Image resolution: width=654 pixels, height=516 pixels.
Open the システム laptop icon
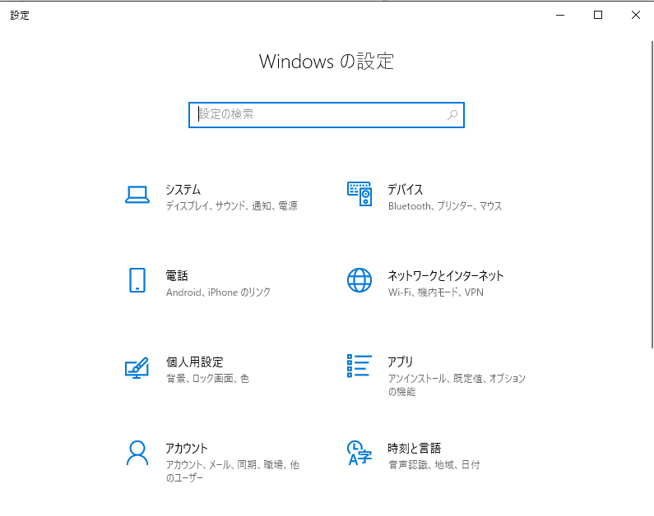click(137, 195)
